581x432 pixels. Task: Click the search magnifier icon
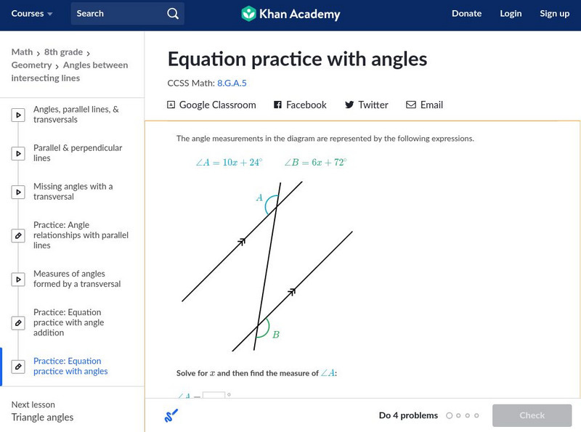[172, 14]
